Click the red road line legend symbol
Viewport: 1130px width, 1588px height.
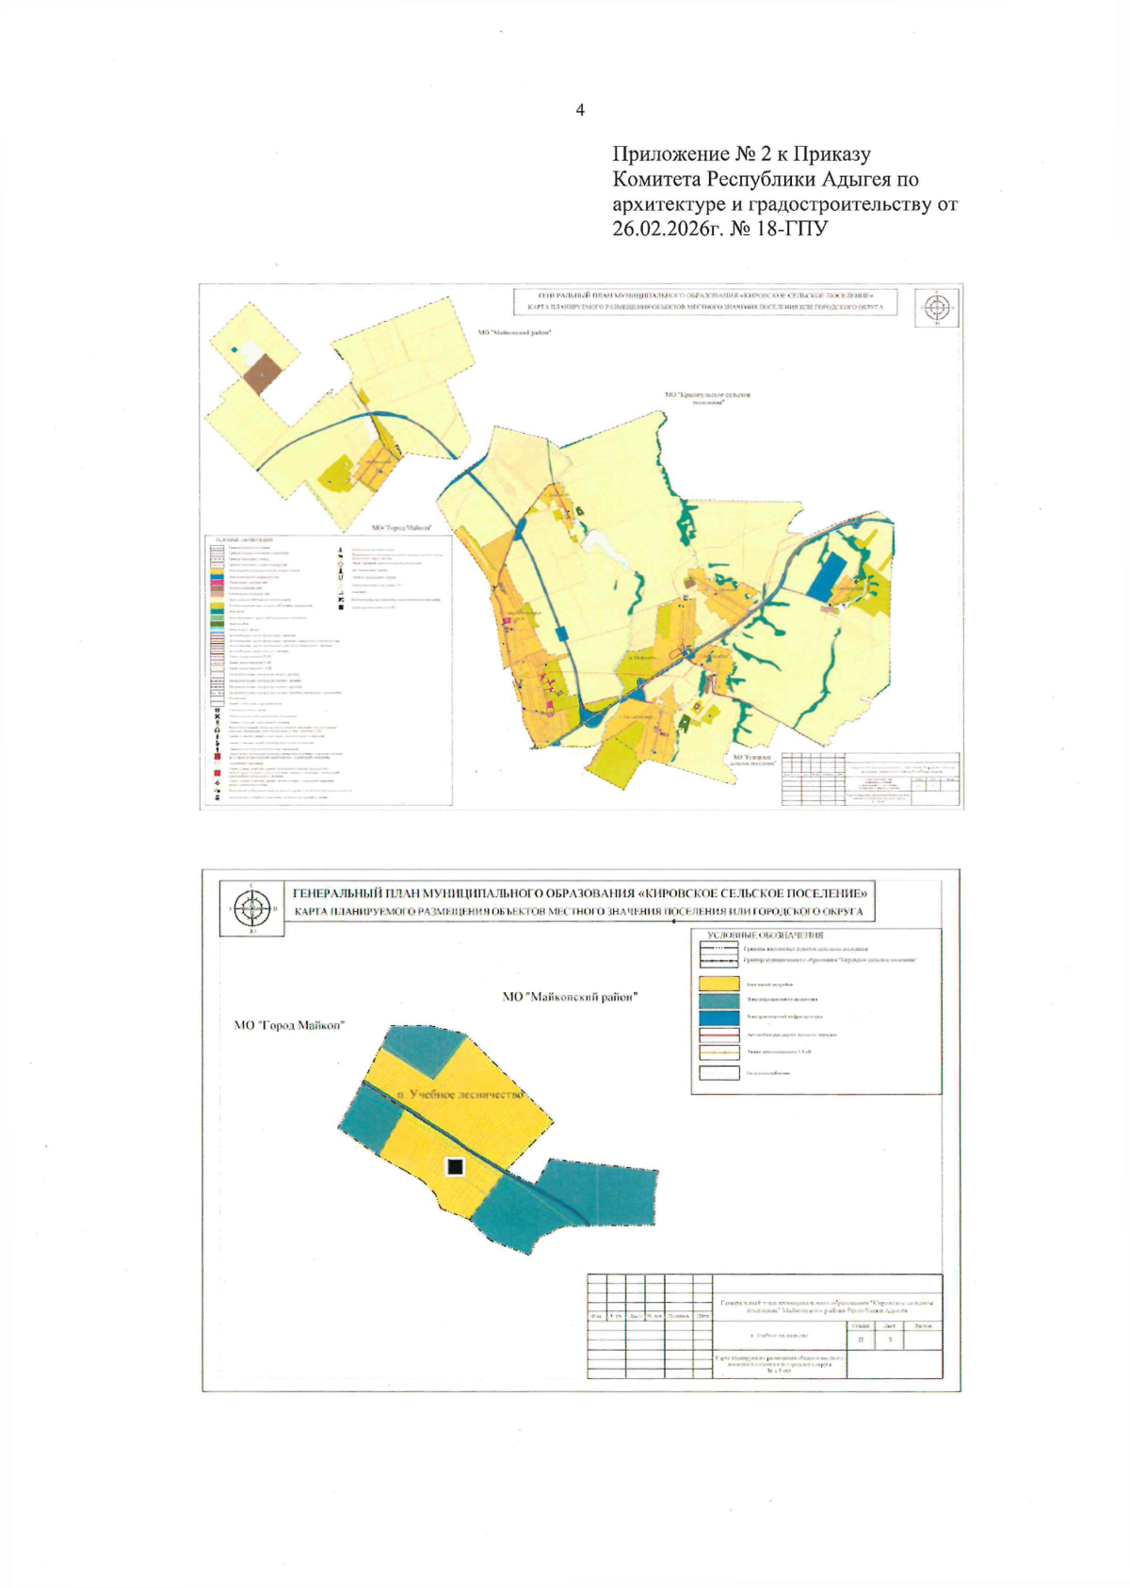pos(718,1035)
